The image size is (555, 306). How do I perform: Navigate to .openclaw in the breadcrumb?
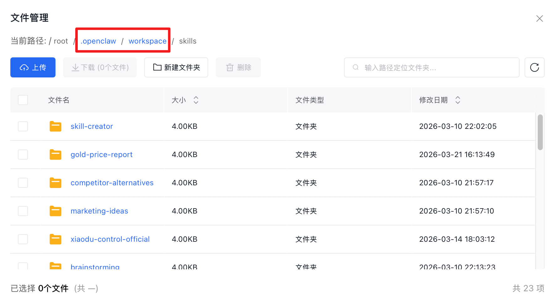pyautogui.click(x=98, y=41)
